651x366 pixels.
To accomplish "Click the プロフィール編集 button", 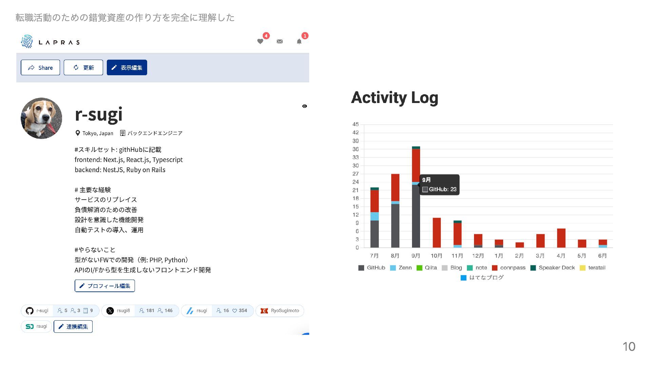I will point(105,286).
